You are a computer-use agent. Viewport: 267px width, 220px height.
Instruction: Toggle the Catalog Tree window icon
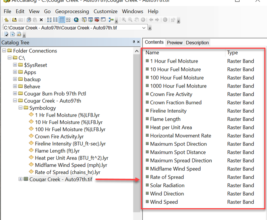(84, 20)
